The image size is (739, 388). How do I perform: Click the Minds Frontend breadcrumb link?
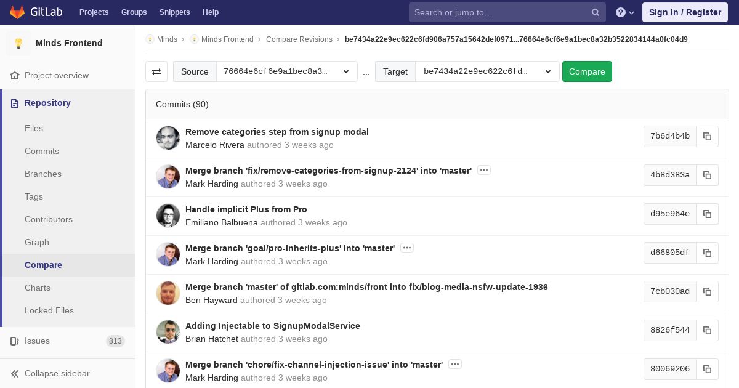point(227,39)
